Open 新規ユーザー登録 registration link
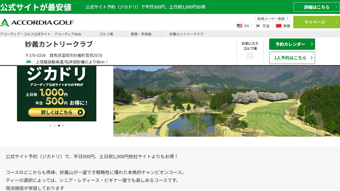 pos(273,19)
